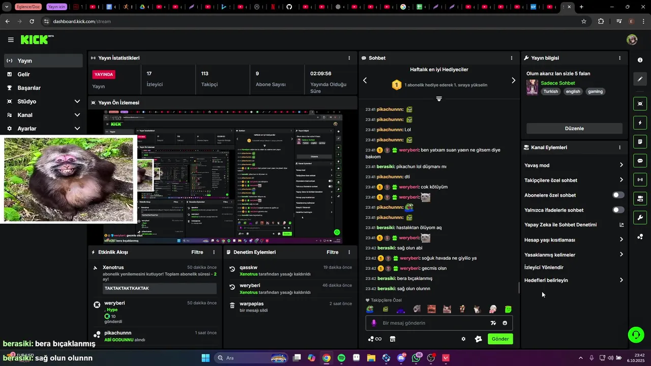Expand the Ayarlar sidebar section
The width and height of the screenshot is (651, 366).
tap(77, 129)
